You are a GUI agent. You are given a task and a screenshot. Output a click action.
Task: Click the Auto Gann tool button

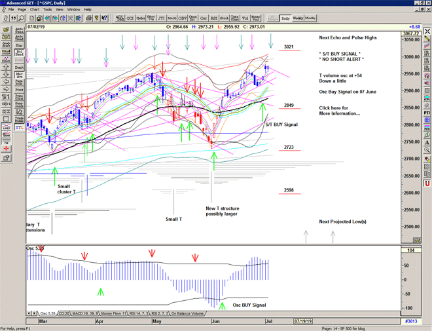click(x=19, y=31)
